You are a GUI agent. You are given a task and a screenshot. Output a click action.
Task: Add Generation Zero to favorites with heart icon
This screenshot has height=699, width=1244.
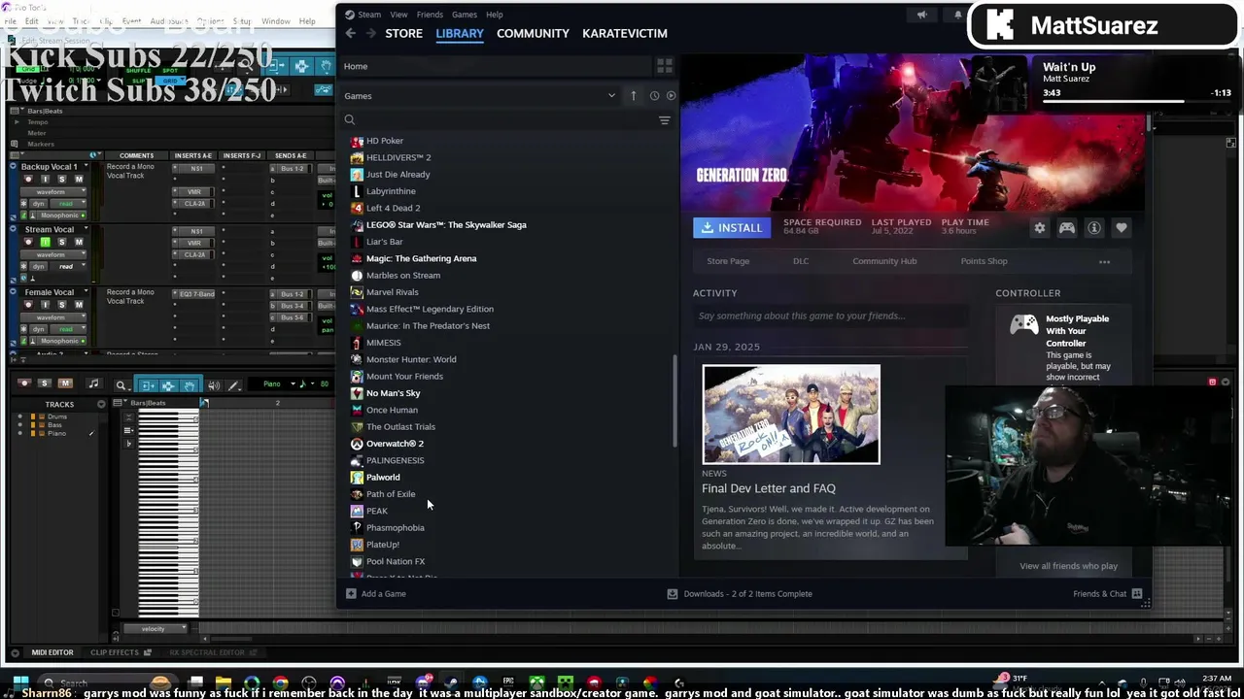point(1122,228)
